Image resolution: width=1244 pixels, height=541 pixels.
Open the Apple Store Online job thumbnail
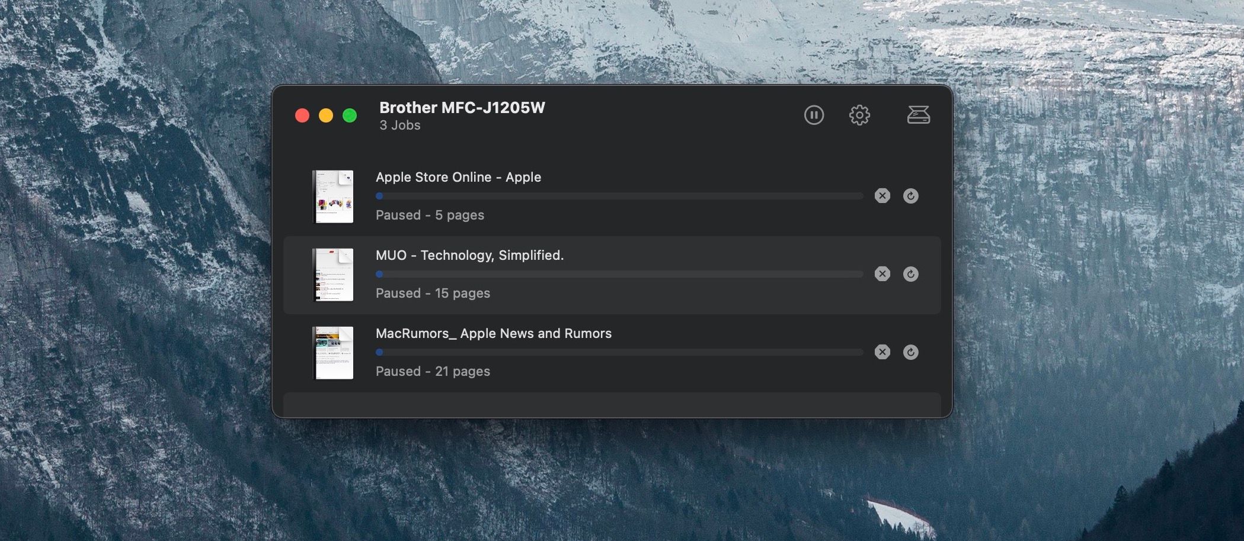tap(333, 197)
